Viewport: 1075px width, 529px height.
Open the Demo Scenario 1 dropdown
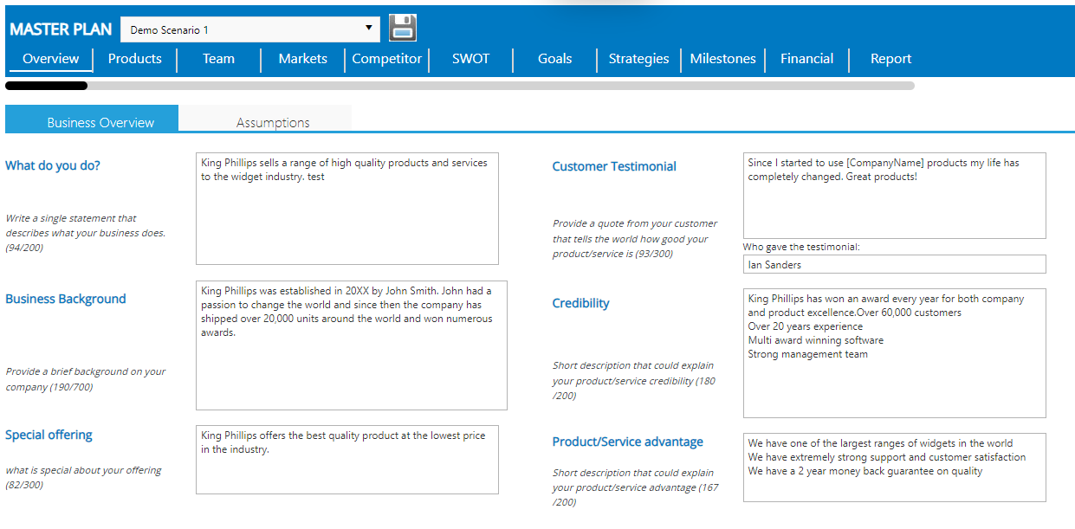[x=249, y=29]
